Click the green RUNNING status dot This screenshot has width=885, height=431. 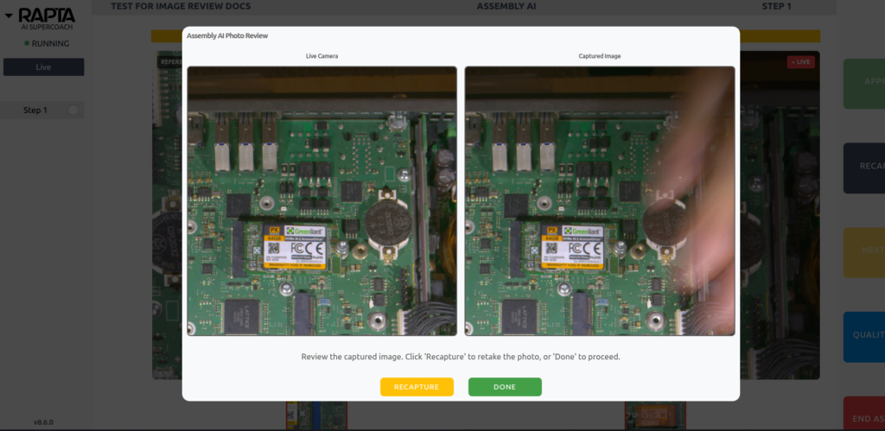[27, 43]
